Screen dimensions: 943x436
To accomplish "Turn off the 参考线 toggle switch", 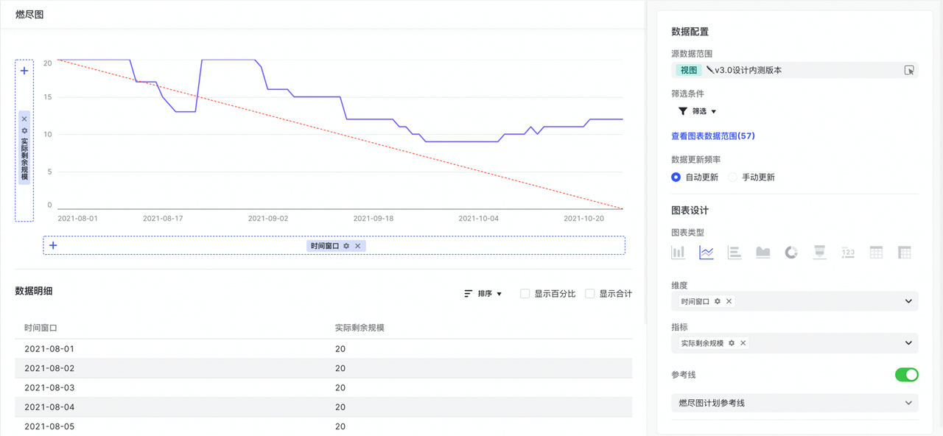I will [906, 375].
